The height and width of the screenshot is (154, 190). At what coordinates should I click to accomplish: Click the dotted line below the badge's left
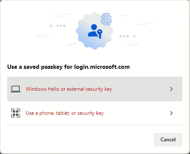(71, 44)
